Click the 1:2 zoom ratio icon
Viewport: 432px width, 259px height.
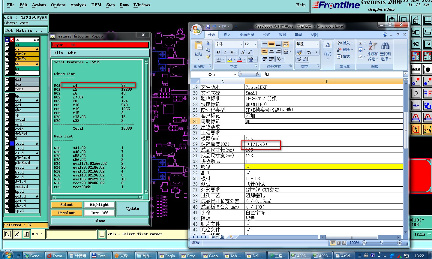[416, 44]
